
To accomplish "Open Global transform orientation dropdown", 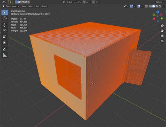I will coord(69,2).
